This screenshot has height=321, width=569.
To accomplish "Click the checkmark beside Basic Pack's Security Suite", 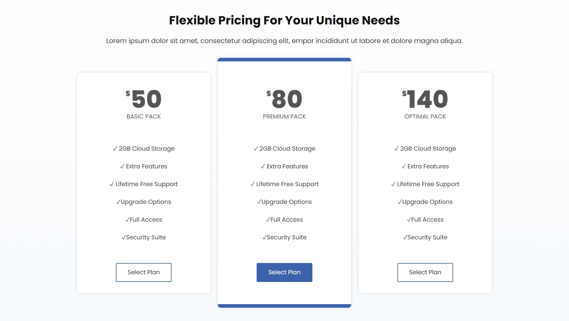I will (123, 237).
